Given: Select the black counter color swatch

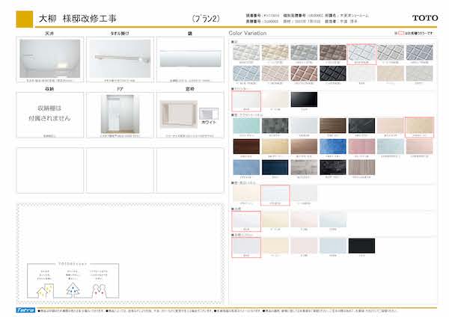Looking at the screenshot, I should 303,100.
